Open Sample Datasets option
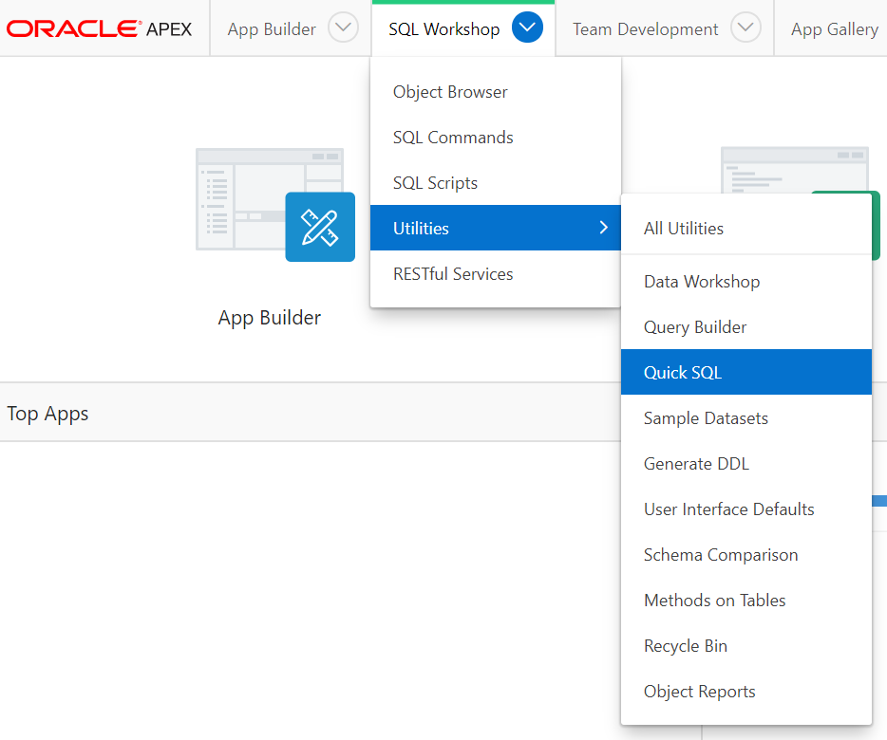The image size is (887, 740). (x=706, y=418)
